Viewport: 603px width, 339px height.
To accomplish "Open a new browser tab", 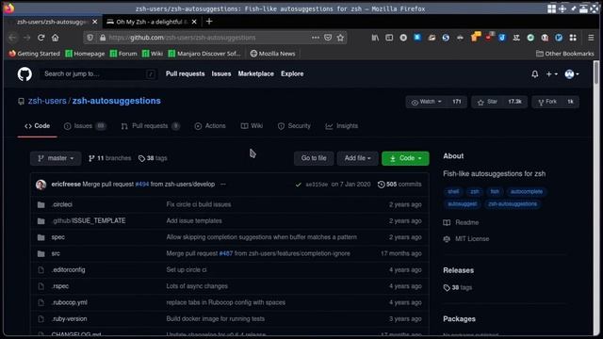I will [209, 22].
